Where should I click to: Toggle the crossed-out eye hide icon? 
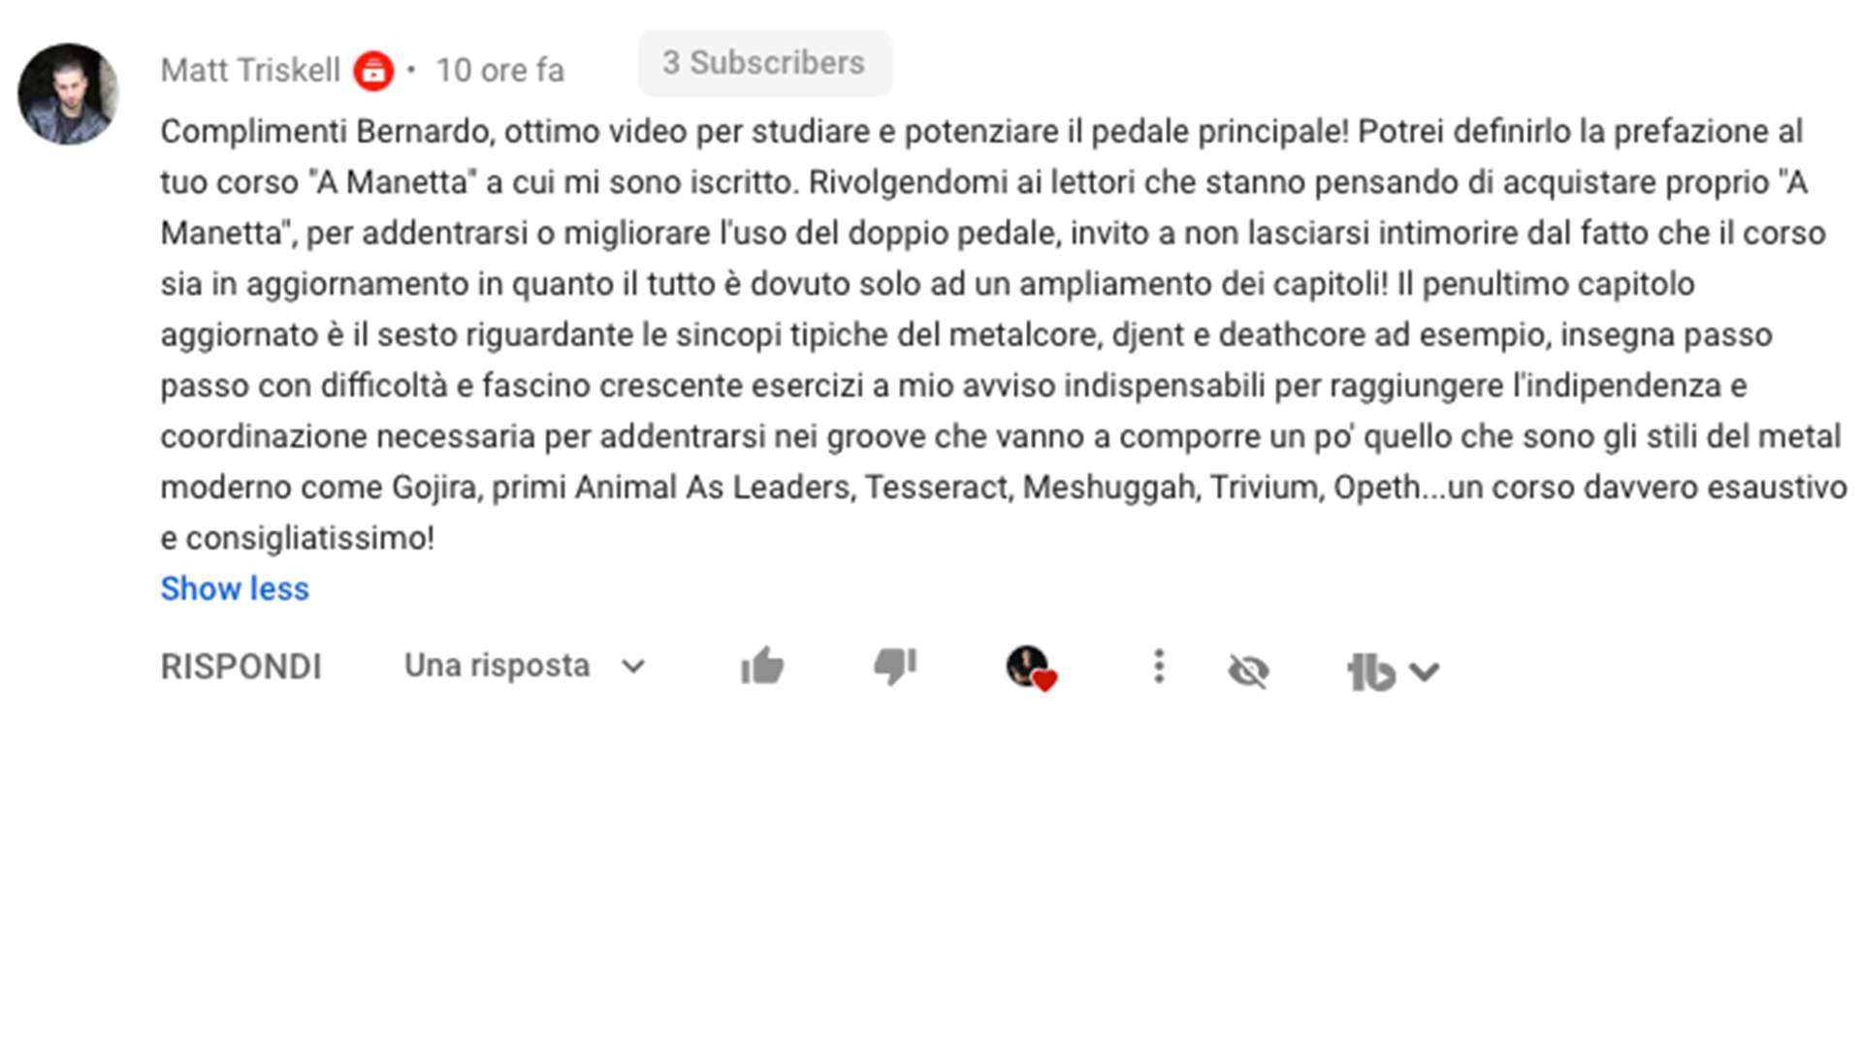pos(1248,670)
